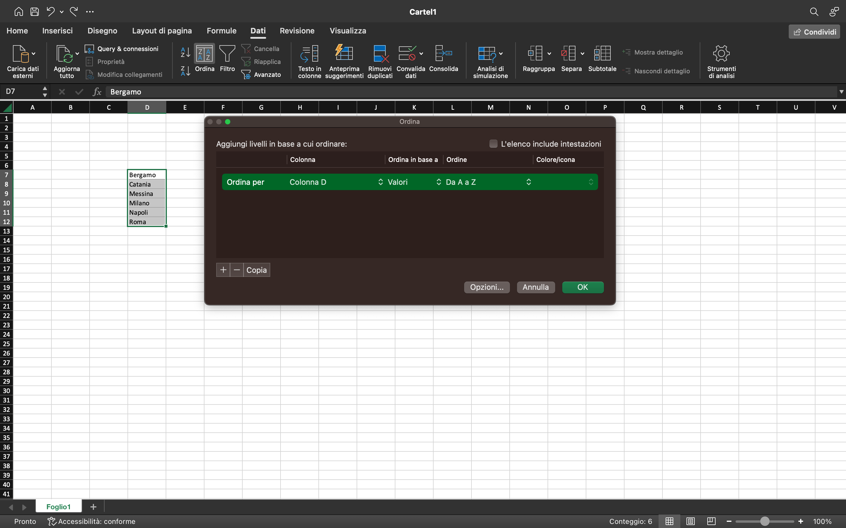
Task: Add a sort level with plus button
Action: 223,270
